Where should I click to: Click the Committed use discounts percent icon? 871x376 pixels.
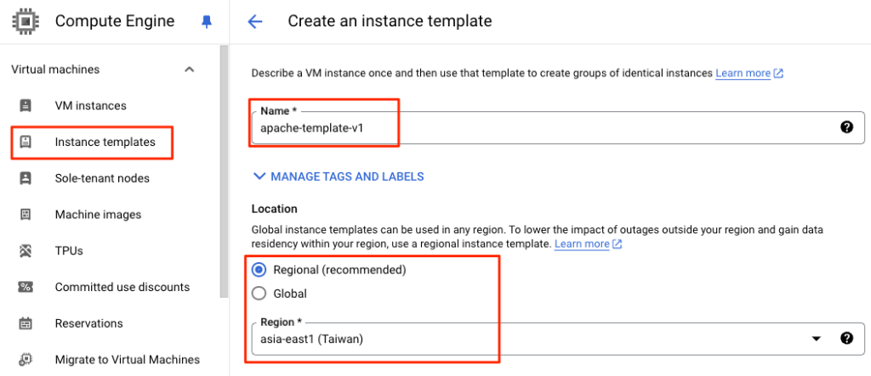click(x=26, y=287)
